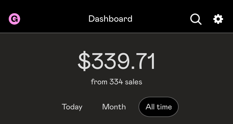Switch to the Month tab
The image size is (233, 124).
(114, 107)
